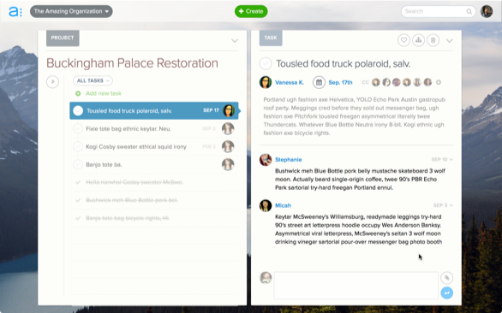The image size is (502, 313).
Task: Click own avatar beside comment box
Action: (x=266, y=278)
